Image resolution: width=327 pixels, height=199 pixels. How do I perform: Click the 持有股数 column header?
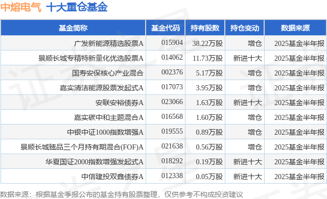[205, 28]
